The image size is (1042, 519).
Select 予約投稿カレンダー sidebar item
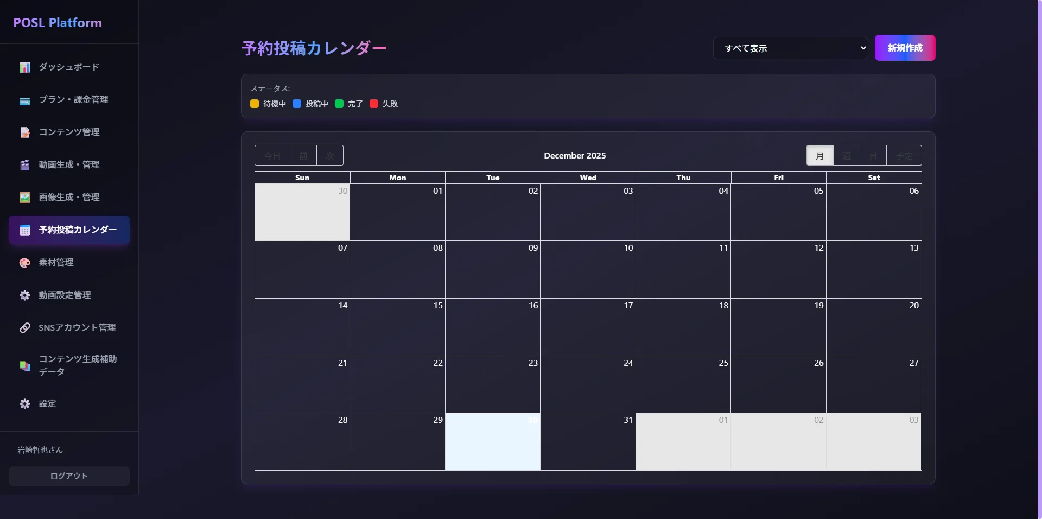(x=69, y=230)
